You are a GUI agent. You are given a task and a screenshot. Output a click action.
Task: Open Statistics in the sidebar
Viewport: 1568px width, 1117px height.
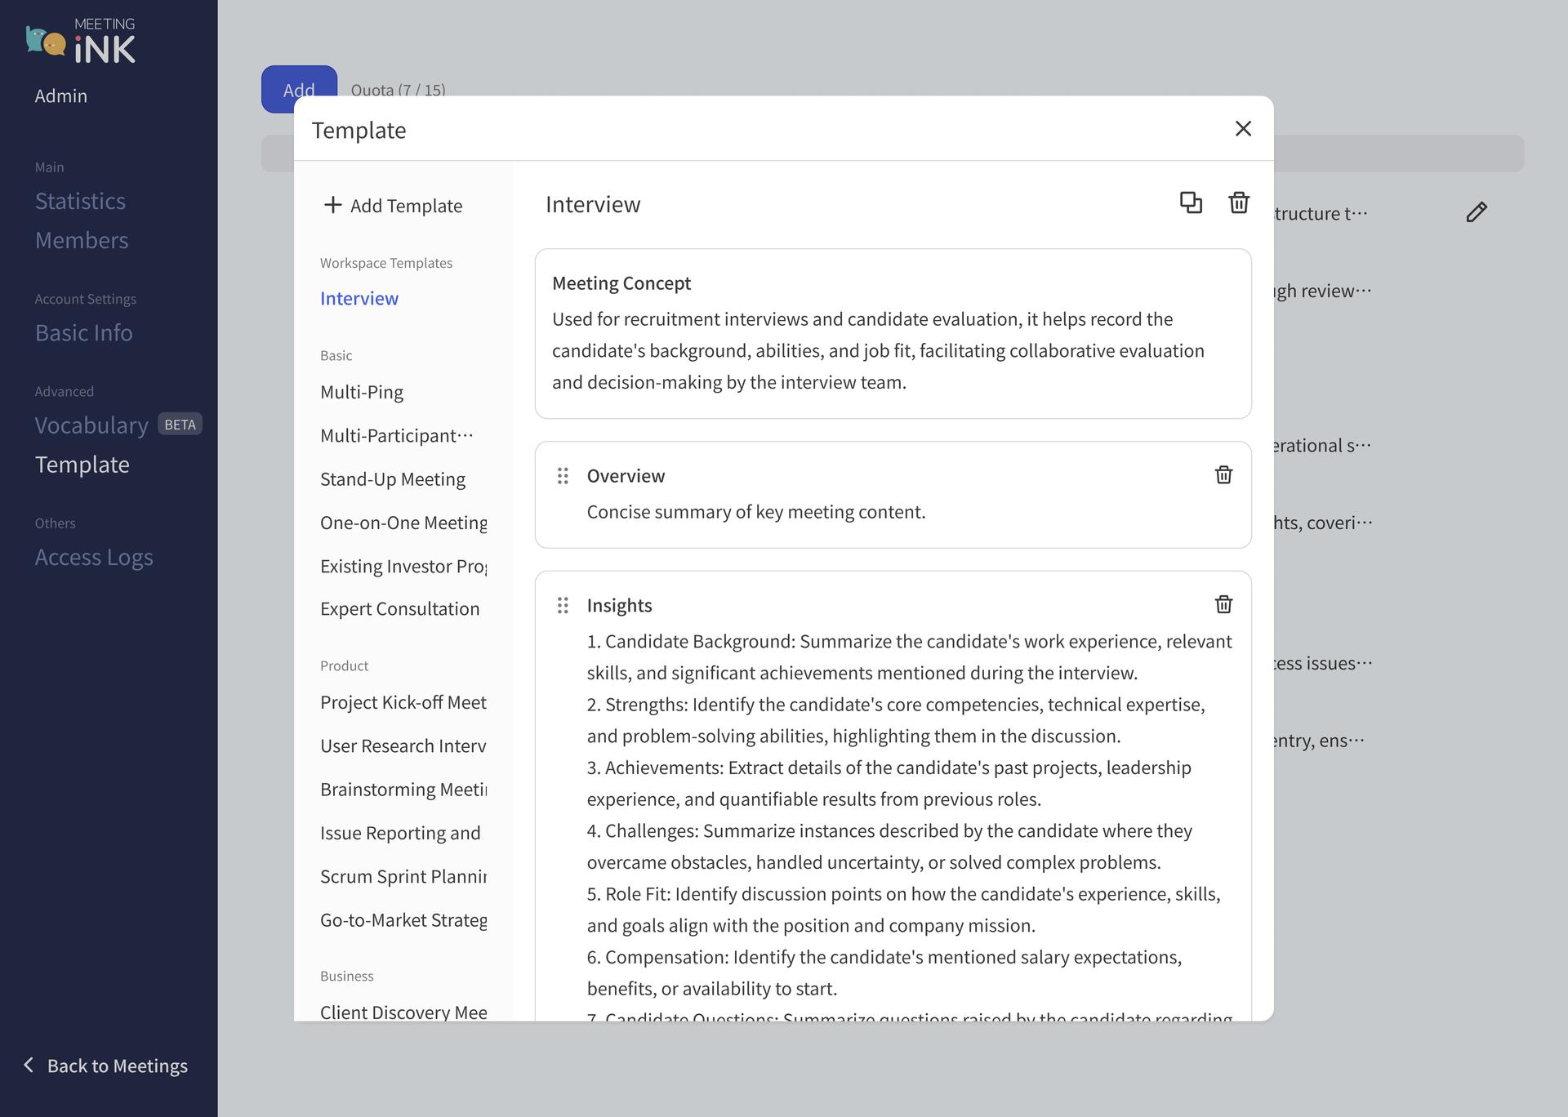80,202
